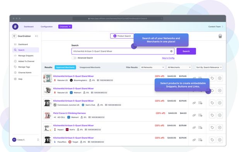This screenshot has height=152, width=239.
Task: Copy link for the Target mixer
Action: 194,140
